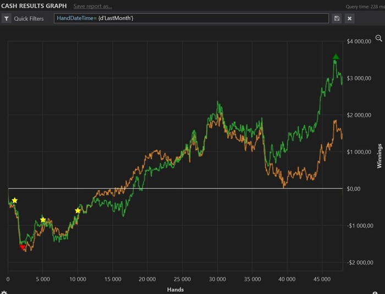Open the Quick Filters funnel icon

click(7, 19)
